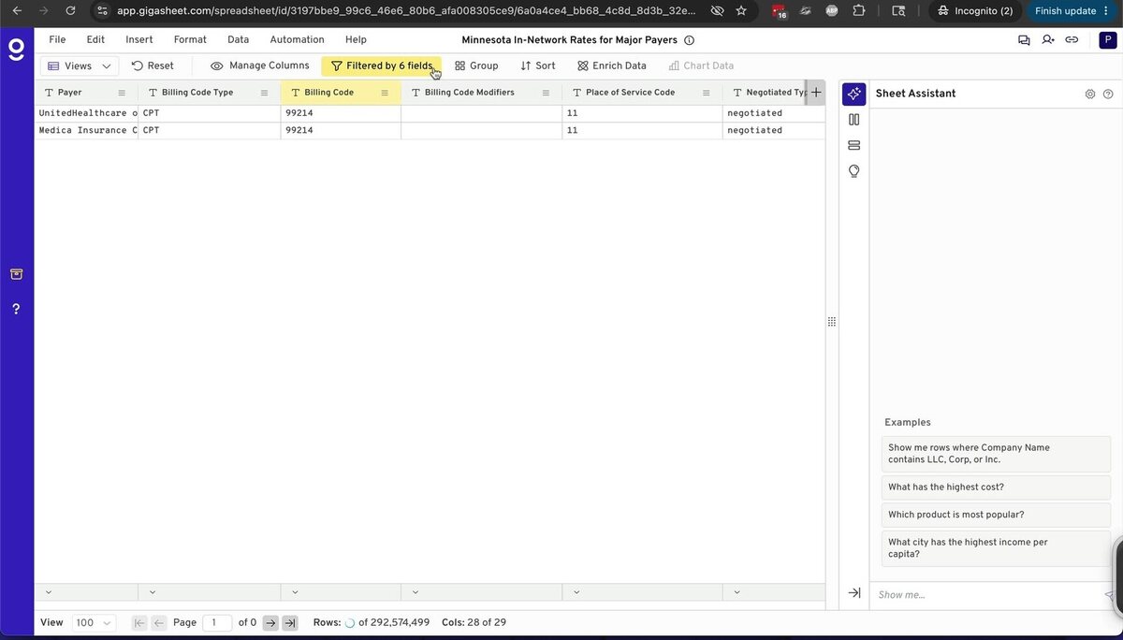Open the Format menu
The width and height of the screenshot is (1123, 640).
click(x=190, y=40)
